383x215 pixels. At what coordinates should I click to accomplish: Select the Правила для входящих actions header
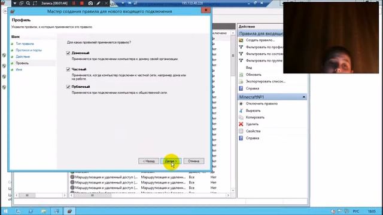[261, 33]
